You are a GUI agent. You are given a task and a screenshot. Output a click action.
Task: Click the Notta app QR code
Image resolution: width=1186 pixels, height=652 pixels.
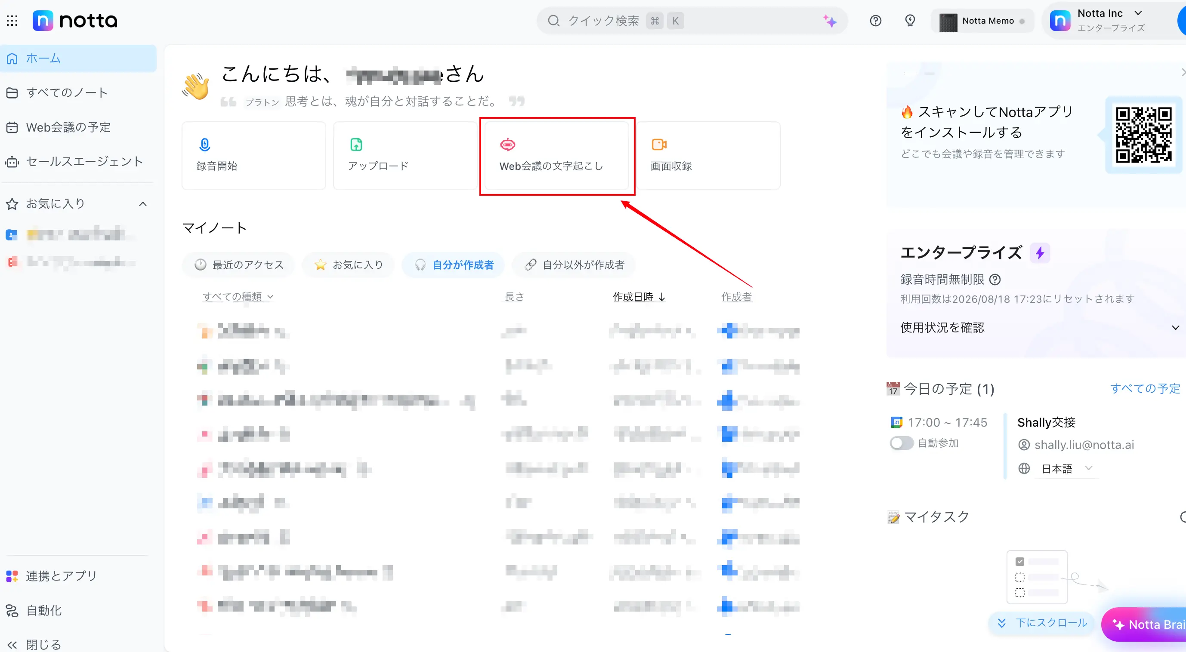tap(1144, 135)
